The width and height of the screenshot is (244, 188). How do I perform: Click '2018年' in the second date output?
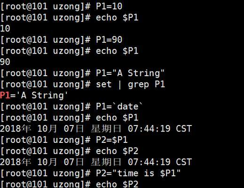pos(16,162)
